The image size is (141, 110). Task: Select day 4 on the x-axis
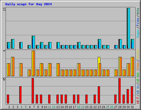[x=21, y=107]
